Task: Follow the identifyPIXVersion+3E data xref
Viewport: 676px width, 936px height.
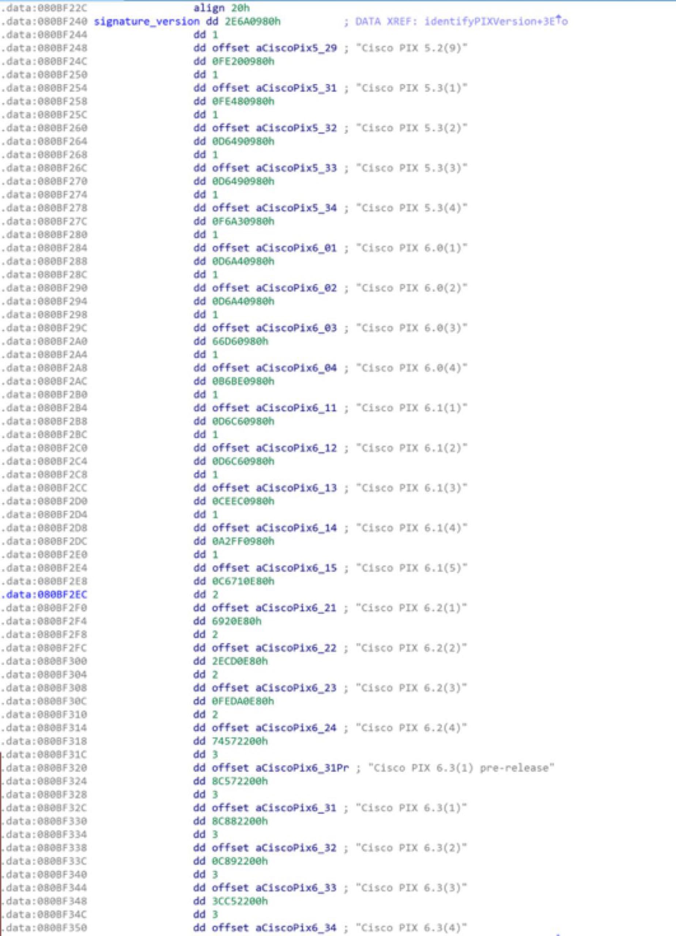Action: click(x=496, y=22)
